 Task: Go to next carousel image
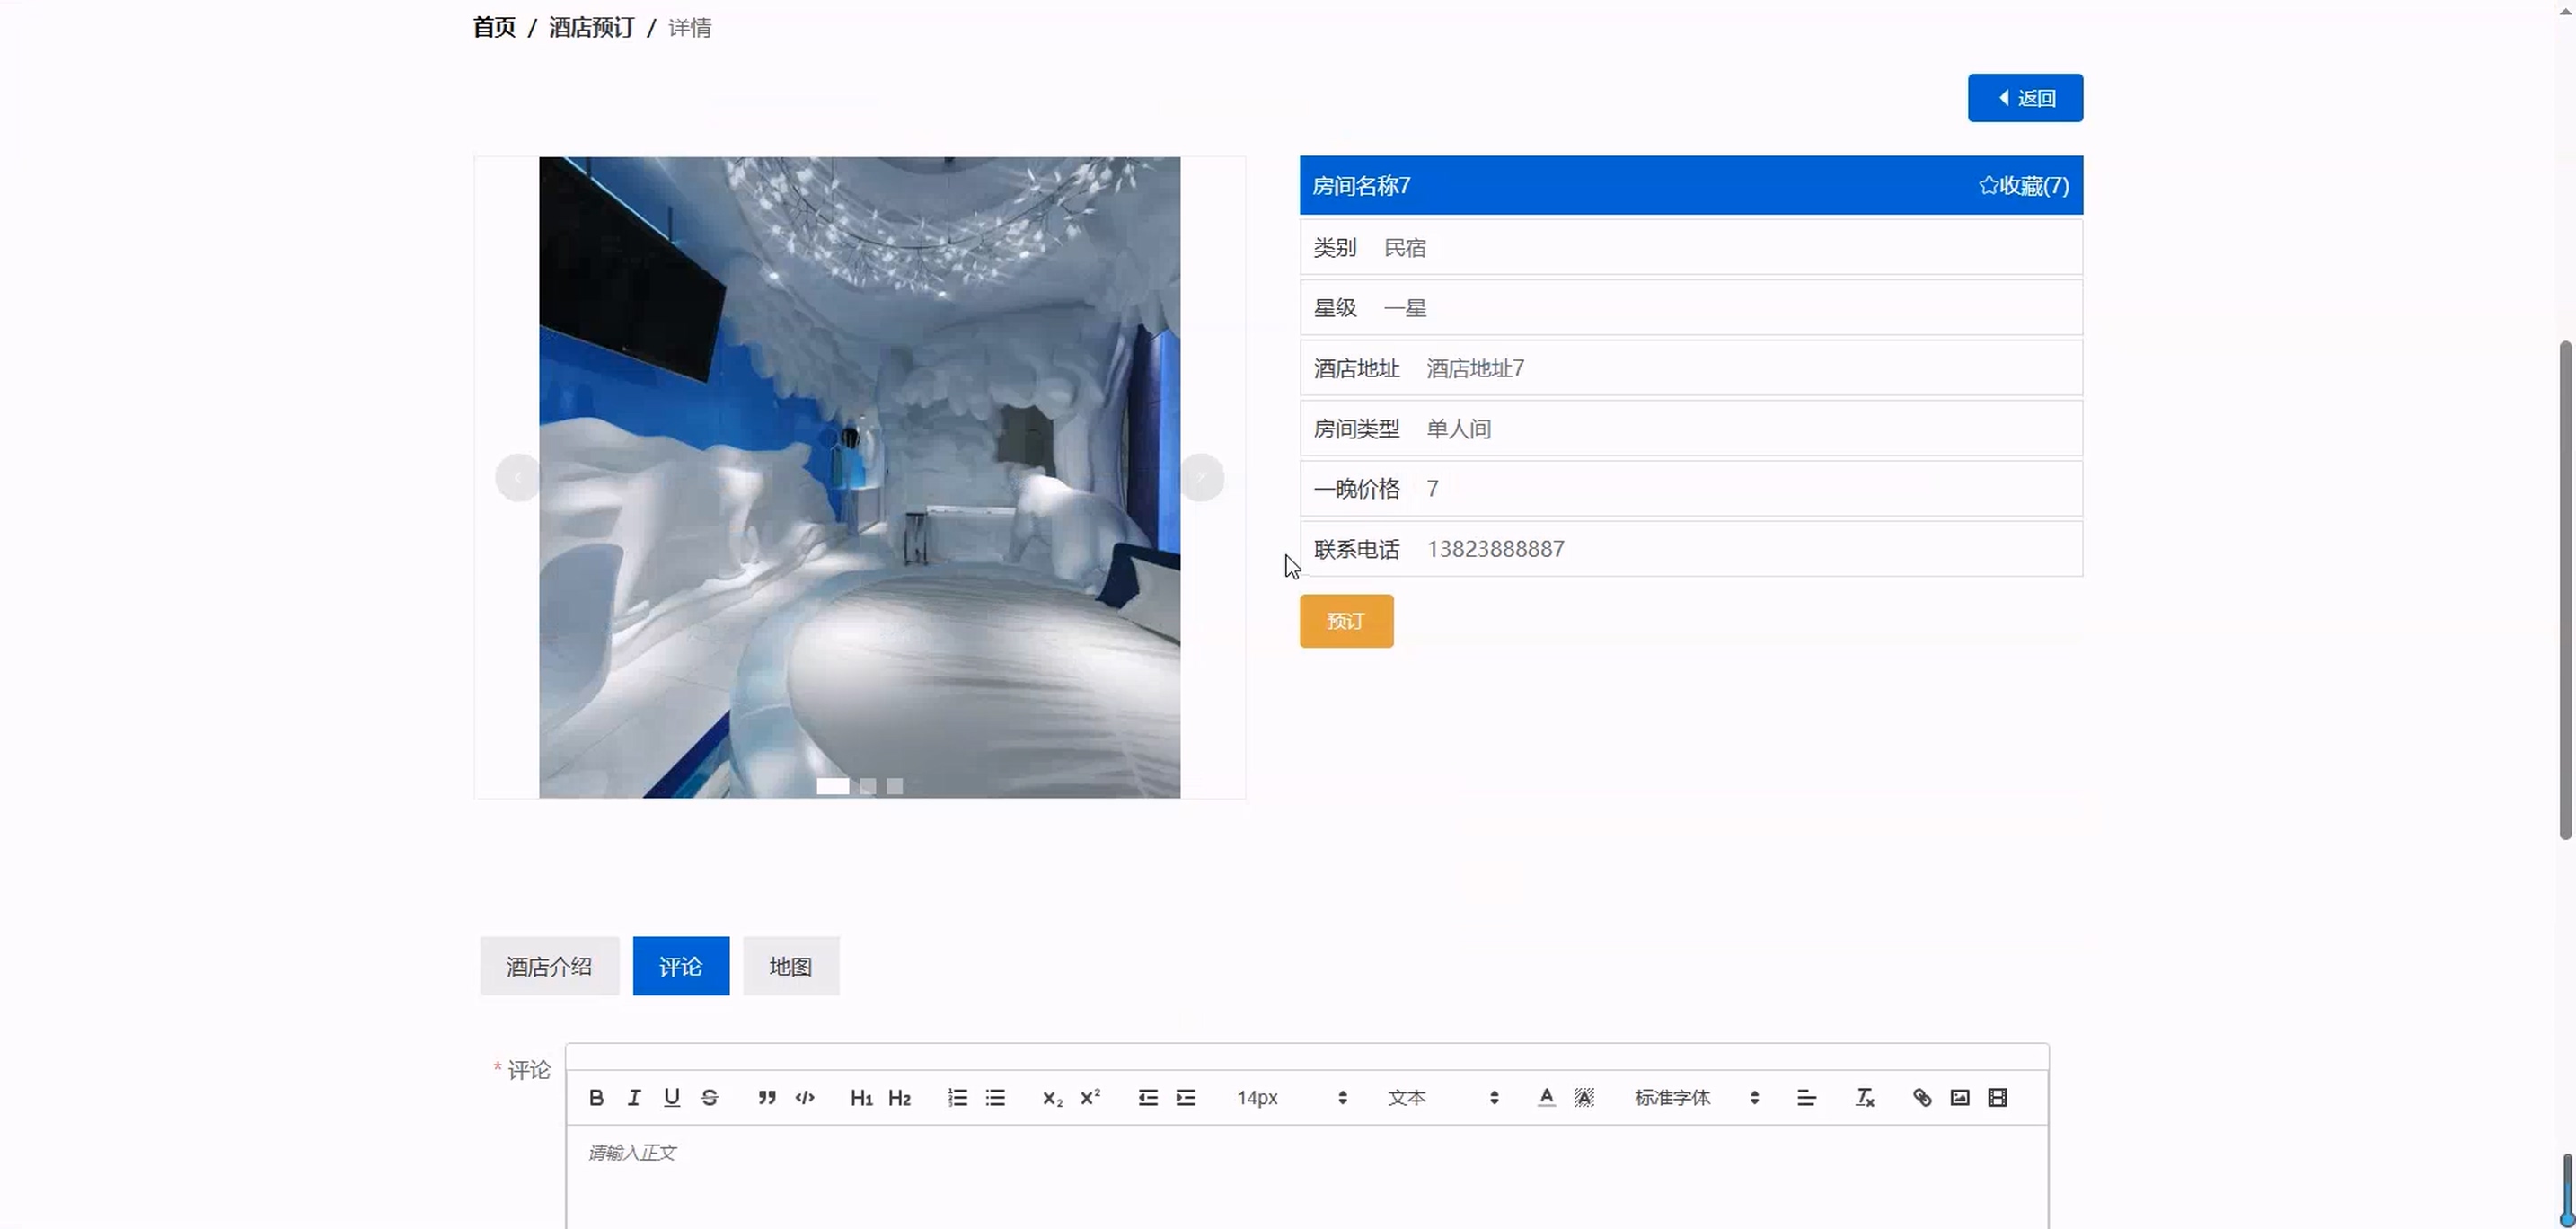(1201, 477)
